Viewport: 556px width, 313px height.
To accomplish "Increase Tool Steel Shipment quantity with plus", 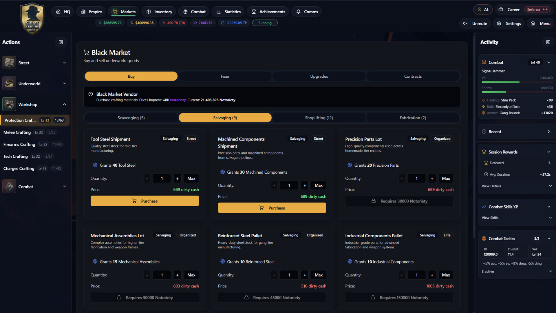I will pos(177,179).
